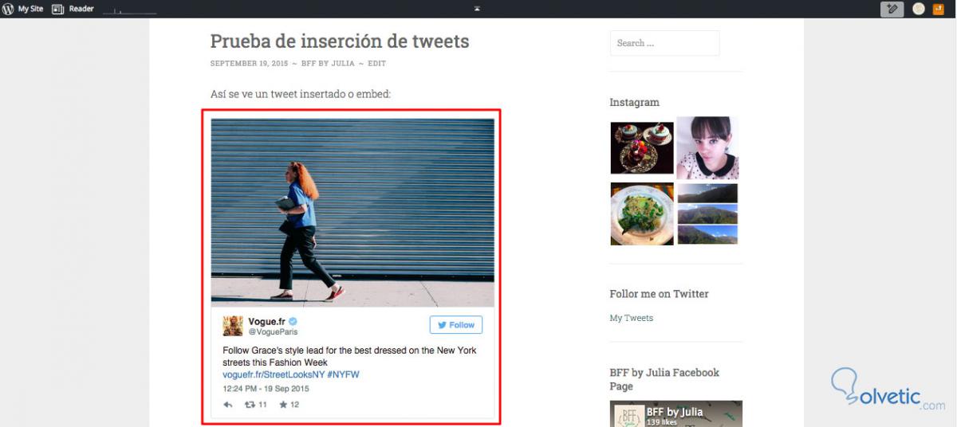Open the selfie portrait Instagram thumbnail
957x427 pixels.
(x=707, y=147)
